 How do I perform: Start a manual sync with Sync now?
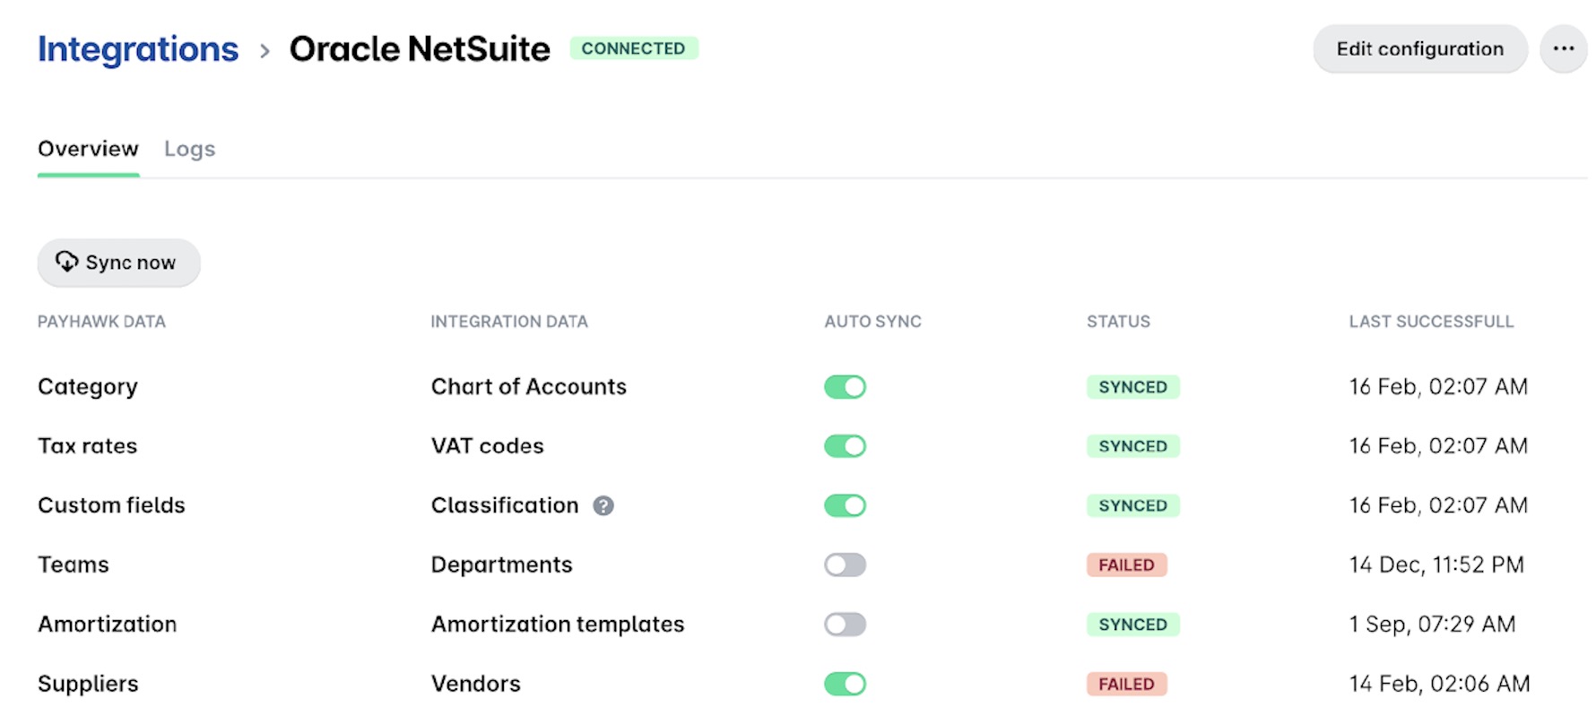point(118,263)
